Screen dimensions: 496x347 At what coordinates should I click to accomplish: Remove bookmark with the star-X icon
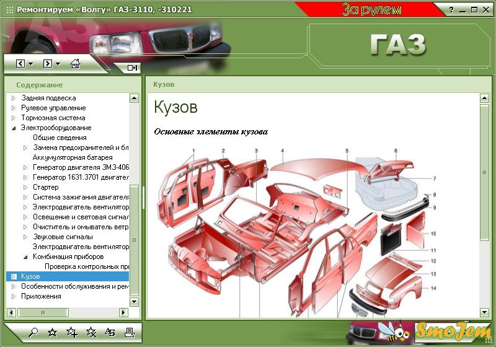tap(91, 333)
